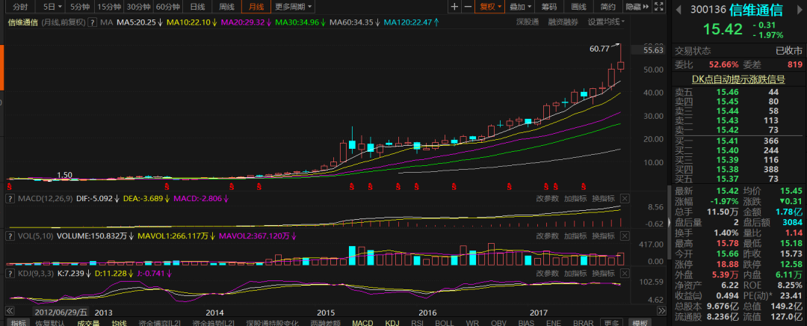Jump timeline to earliest with double-left arrows

pos(9,312)
